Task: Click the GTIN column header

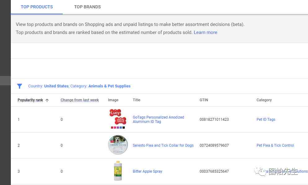Action: coord(204,100)
